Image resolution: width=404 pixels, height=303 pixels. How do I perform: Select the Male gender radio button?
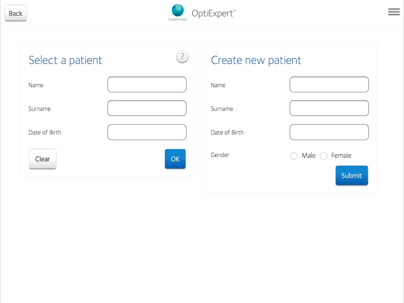(294, 156)
